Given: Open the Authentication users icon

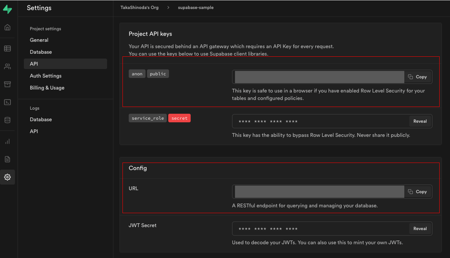Looking at the screenshot, I should pos(7,66).
